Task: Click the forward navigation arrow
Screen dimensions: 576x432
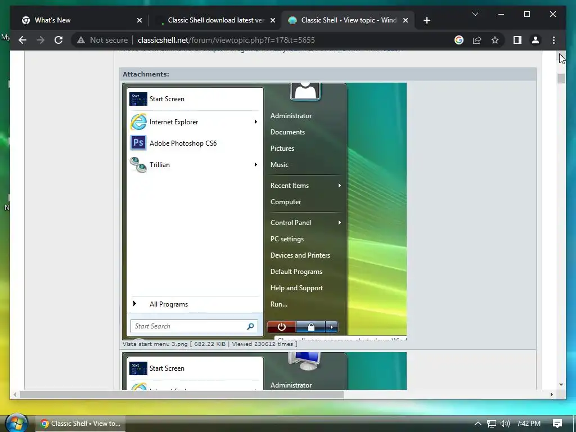Action: (x=40, y=40)
